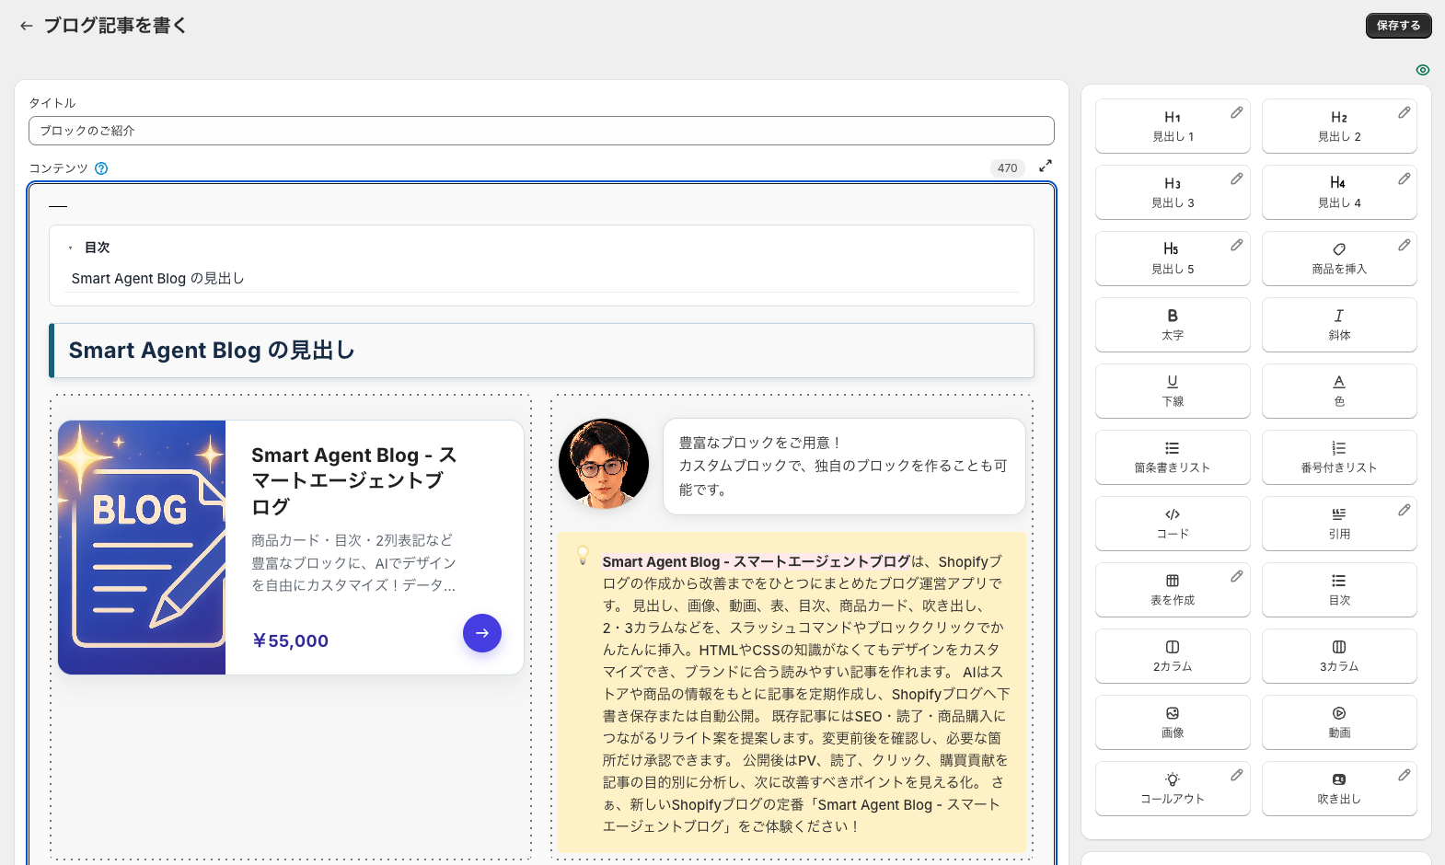Insert 見出し 5 heading block
The width and height of the screenshot is (1445, 865).
pyautogui.click(x=1173, y=259)
